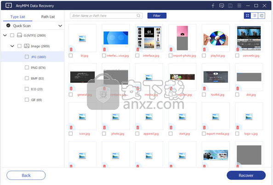Check the JPG (1860) checkbox
The height and width of the screenshot is (185, 273).
coord(27,57)
